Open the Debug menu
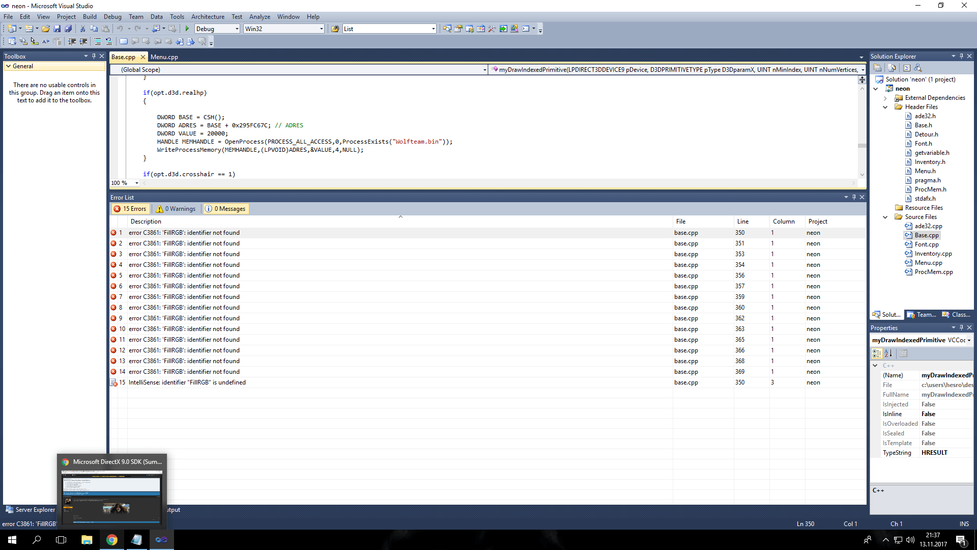Viewport: 977px width, 550px height. pyautogui.click(x=112, y=17)
